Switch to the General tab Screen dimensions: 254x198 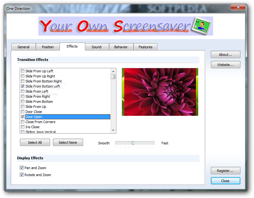pyautogui.click(x=23, y=47)
